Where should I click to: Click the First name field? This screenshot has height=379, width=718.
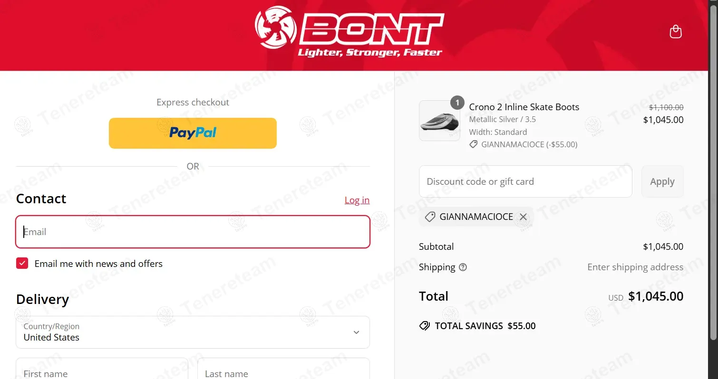pos(102,370)
